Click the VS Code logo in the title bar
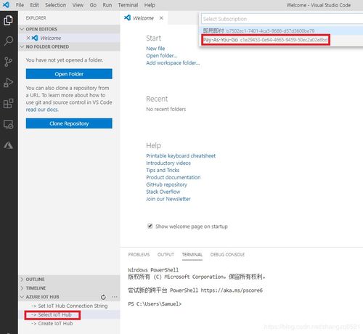 pyautogui.click(x=6, y=4)
